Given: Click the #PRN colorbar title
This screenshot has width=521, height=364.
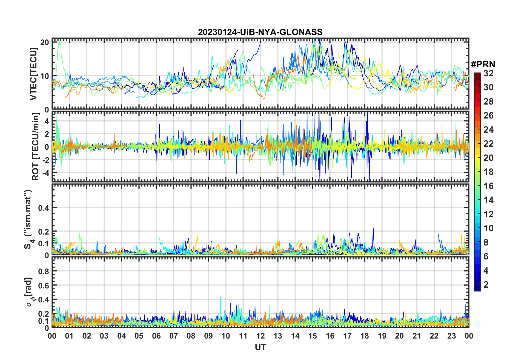Looking at the screenshot, I should [x=483, y=64].
